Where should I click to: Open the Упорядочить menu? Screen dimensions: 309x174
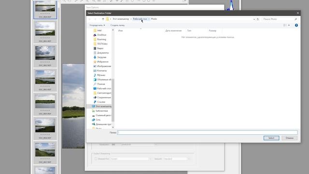pyautogui.click(x=97, y=25)
